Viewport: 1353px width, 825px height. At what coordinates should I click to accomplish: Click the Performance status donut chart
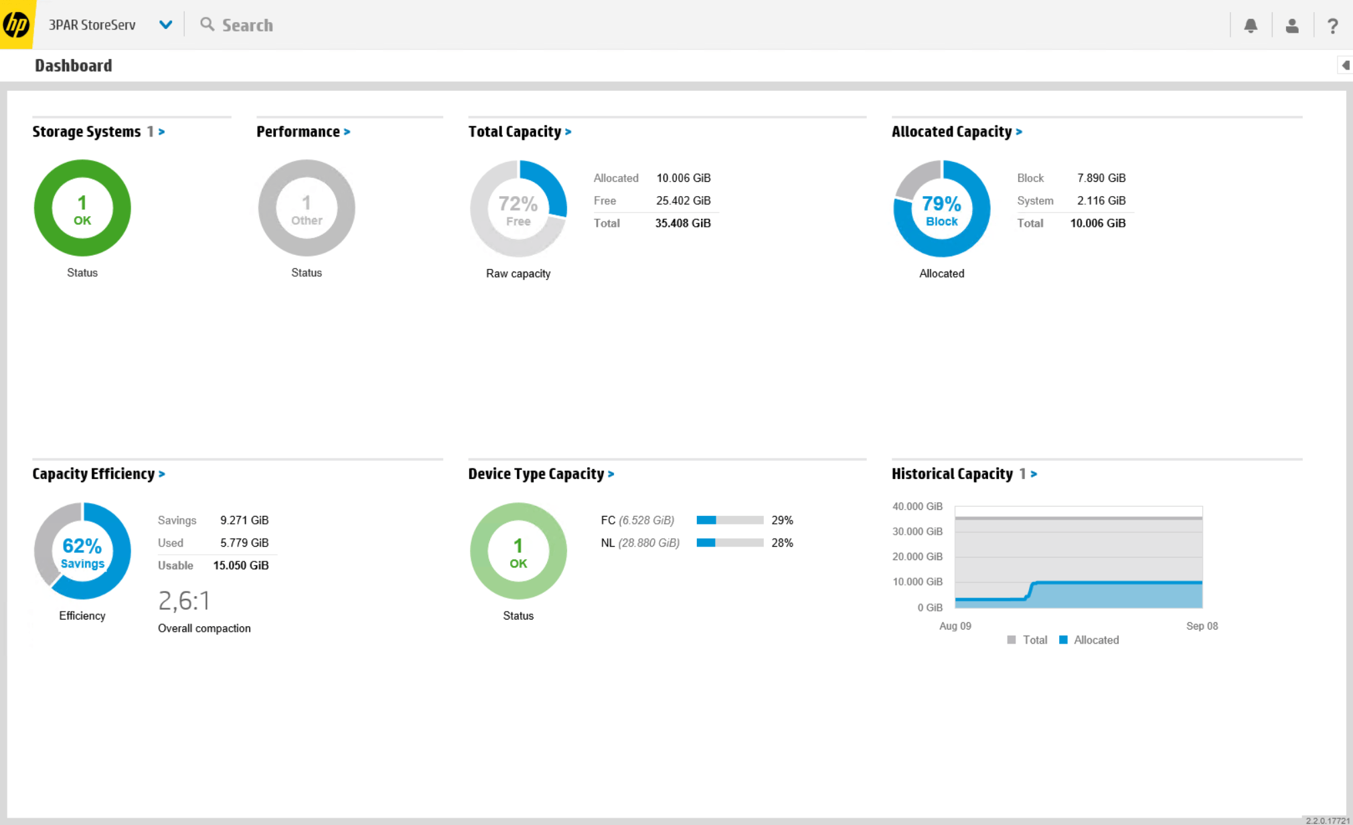[307, 208]
